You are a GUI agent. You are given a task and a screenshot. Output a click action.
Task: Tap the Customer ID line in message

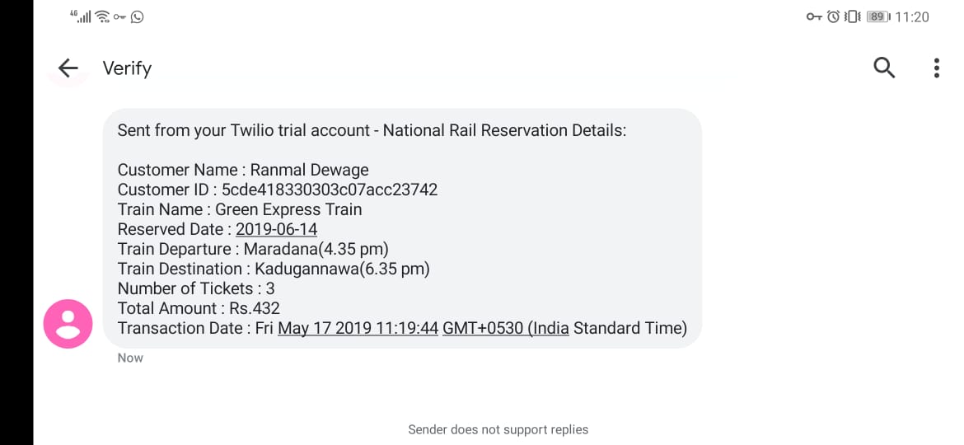pos(278,190)
